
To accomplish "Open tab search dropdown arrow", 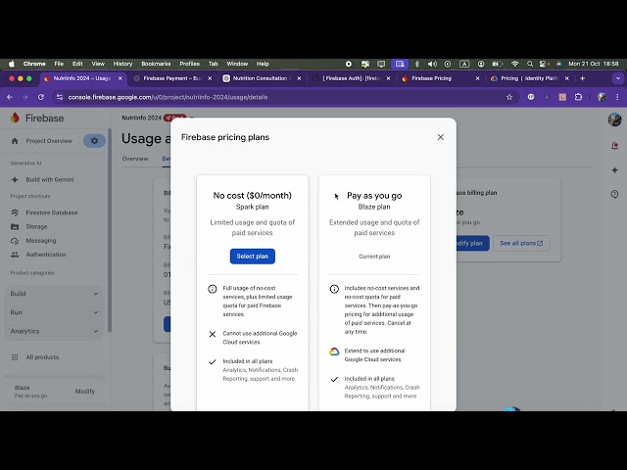I will pos(618,78).
